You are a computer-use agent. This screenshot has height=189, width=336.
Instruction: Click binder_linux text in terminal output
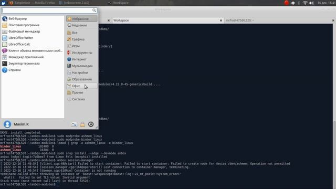pos(10,146)
